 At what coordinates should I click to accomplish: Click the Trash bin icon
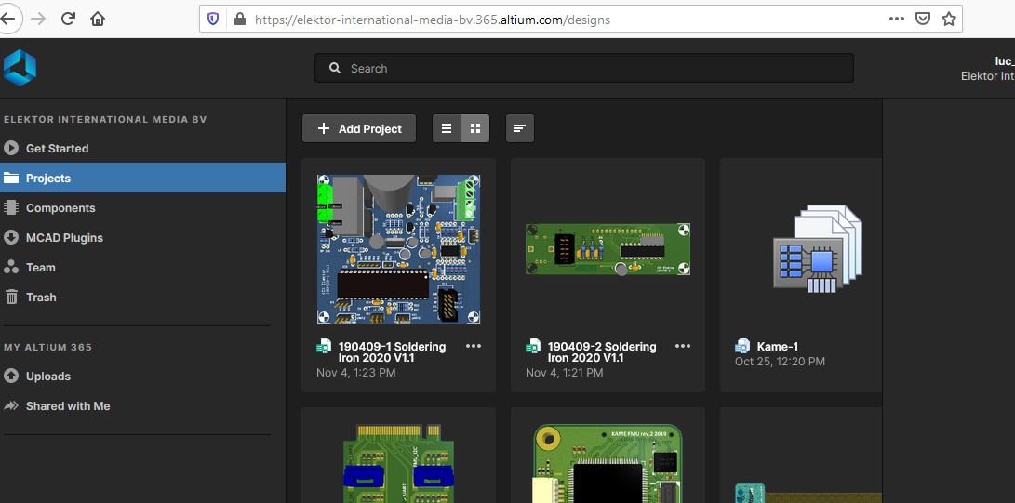point(11,297)
